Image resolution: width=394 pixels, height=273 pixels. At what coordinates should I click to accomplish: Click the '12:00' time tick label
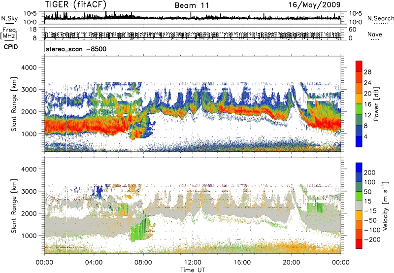tap(193, 263)
